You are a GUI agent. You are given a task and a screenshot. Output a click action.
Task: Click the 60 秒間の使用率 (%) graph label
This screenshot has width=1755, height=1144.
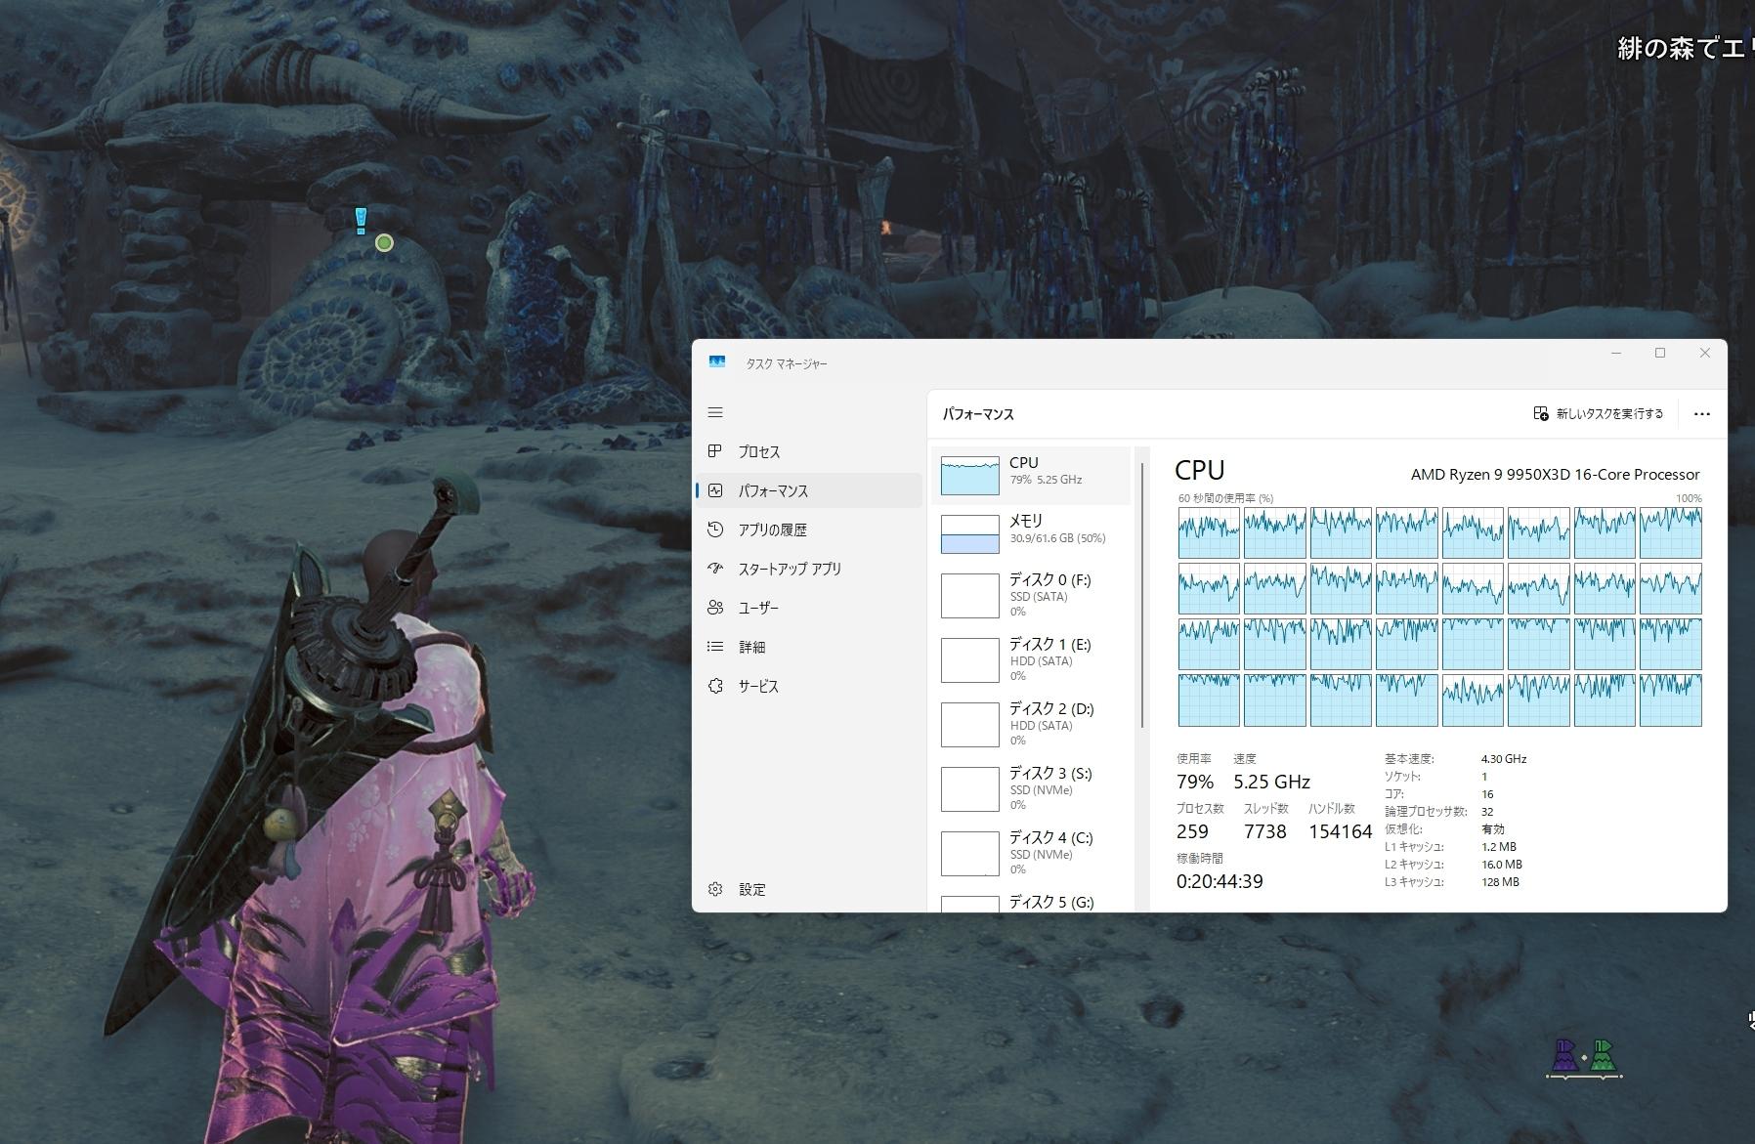pos(1225,498)
